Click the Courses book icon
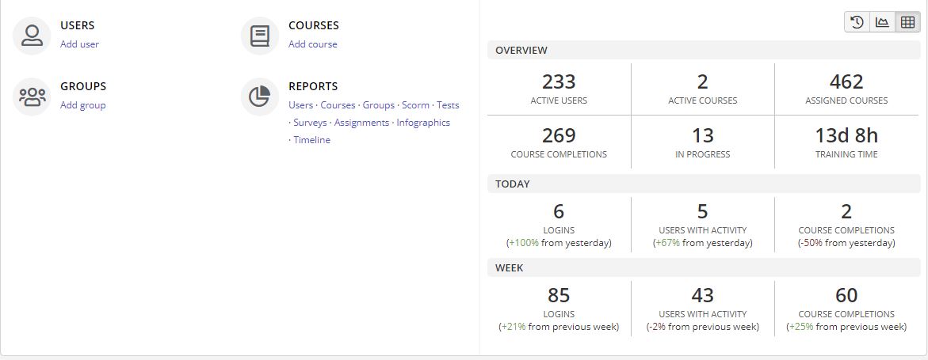The image size is (928, 360). [260, 36]
